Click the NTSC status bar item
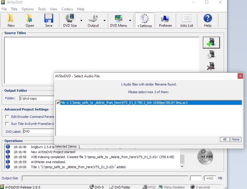 click(150, 187)
